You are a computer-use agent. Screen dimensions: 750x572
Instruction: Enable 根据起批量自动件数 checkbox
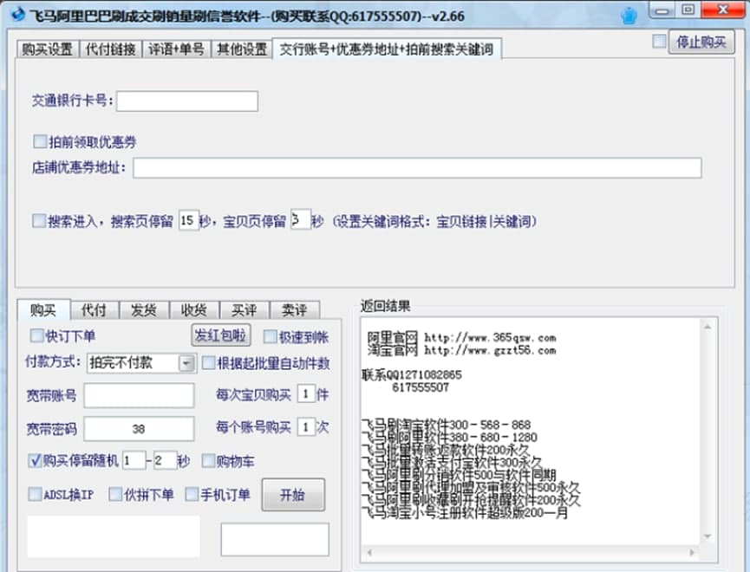click(x=209, y=363)
